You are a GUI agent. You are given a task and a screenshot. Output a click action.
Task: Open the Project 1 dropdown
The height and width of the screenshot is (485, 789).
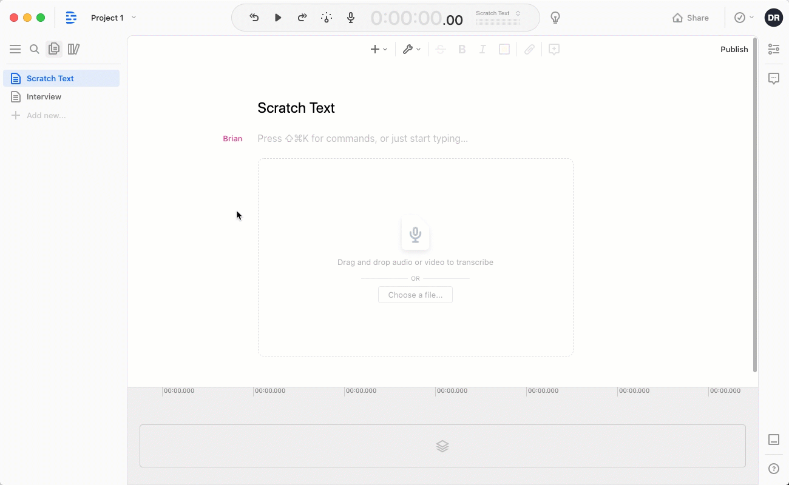coord(113,18)
